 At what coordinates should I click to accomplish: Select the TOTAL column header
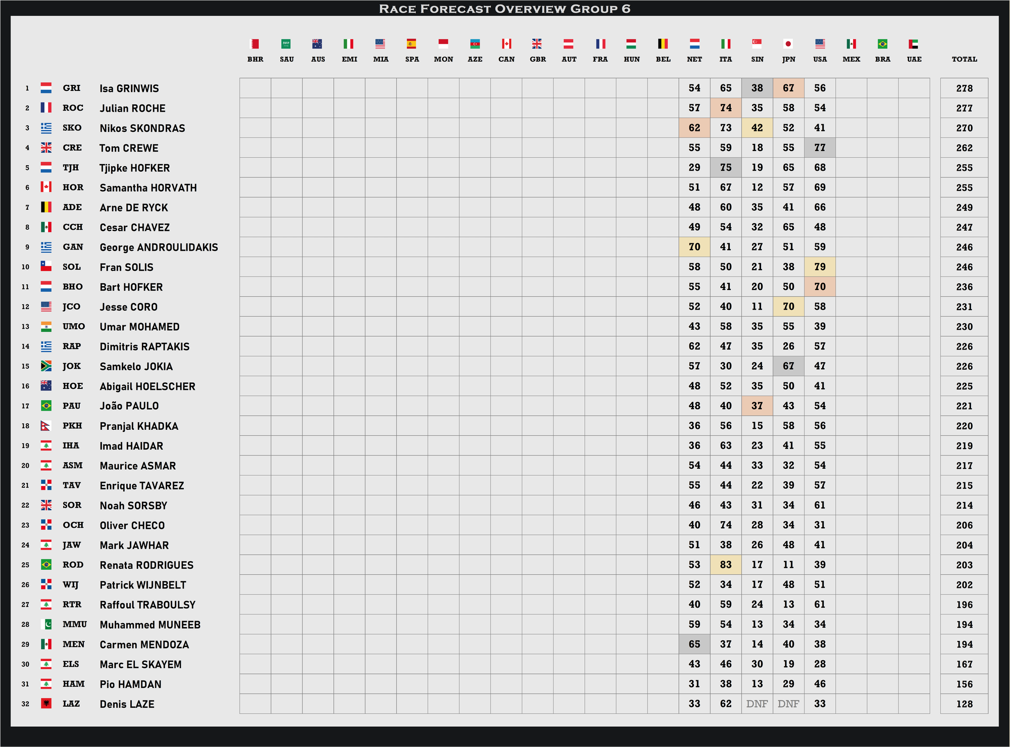[964, 59]
